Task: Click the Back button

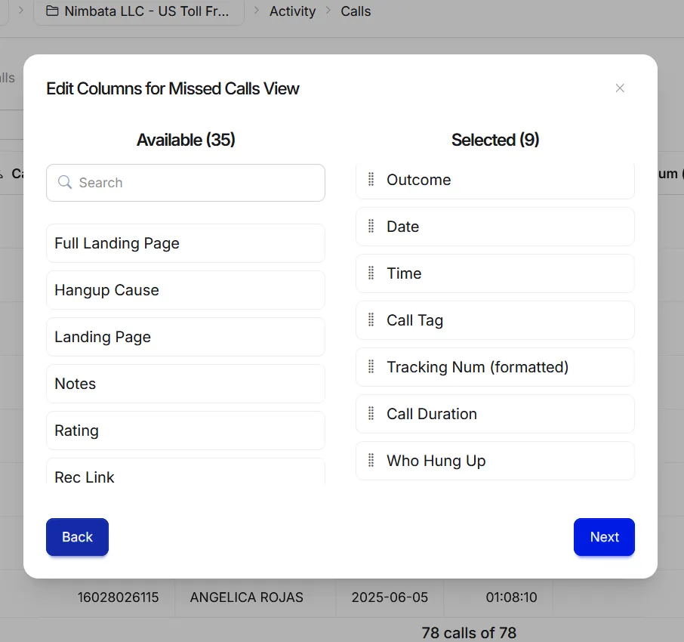Action: (x=77, y=537)
